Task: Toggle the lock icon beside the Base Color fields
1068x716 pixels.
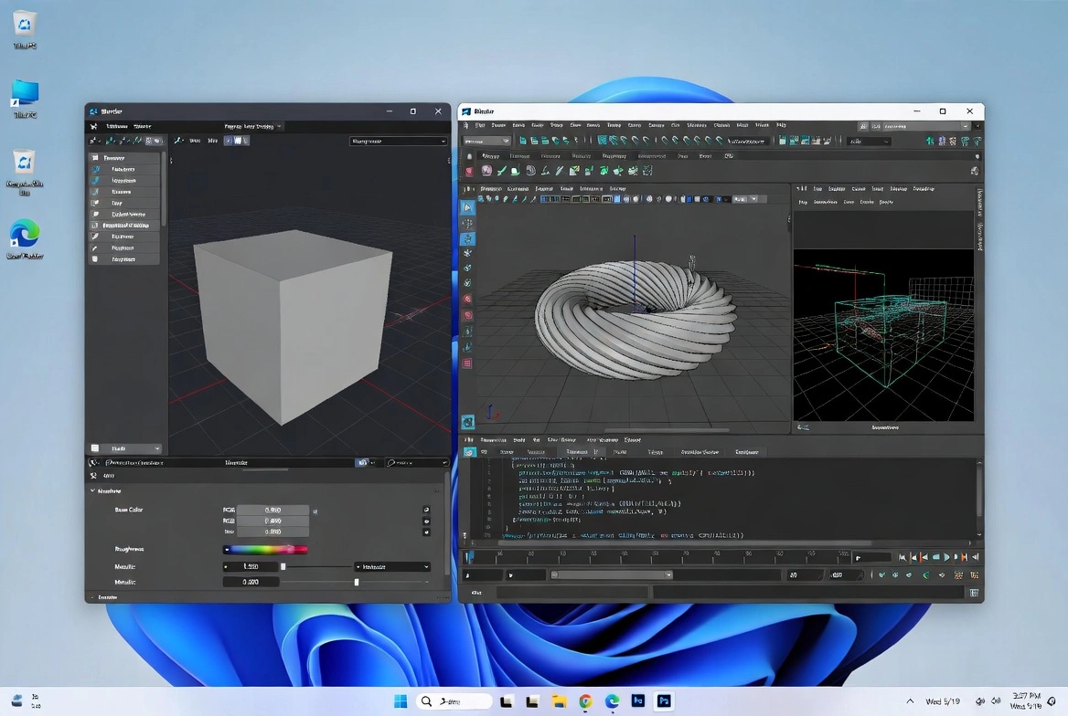Action: pos(425,509)
